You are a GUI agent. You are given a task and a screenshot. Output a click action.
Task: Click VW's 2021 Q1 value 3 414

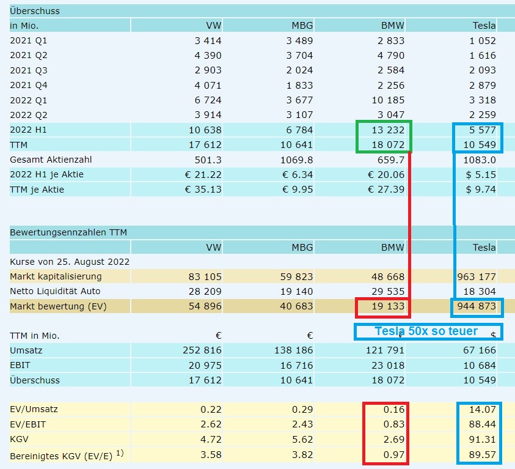point(208,41)
